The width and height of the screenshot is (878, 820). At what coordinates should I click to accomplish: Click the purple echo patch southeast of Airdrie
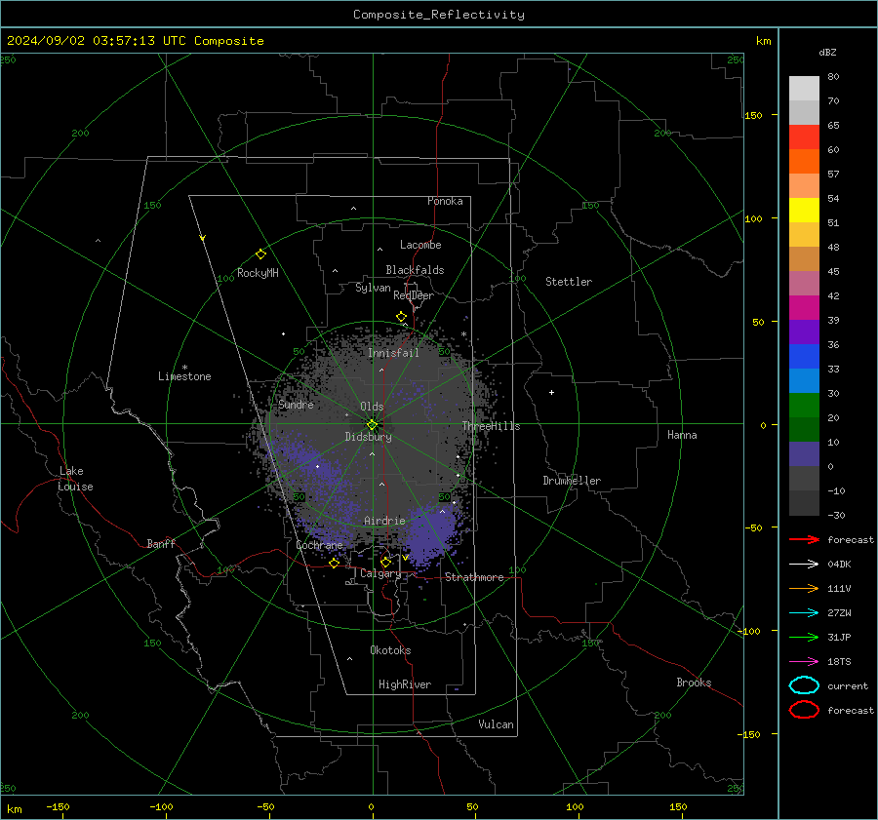(x=428, y=534)
